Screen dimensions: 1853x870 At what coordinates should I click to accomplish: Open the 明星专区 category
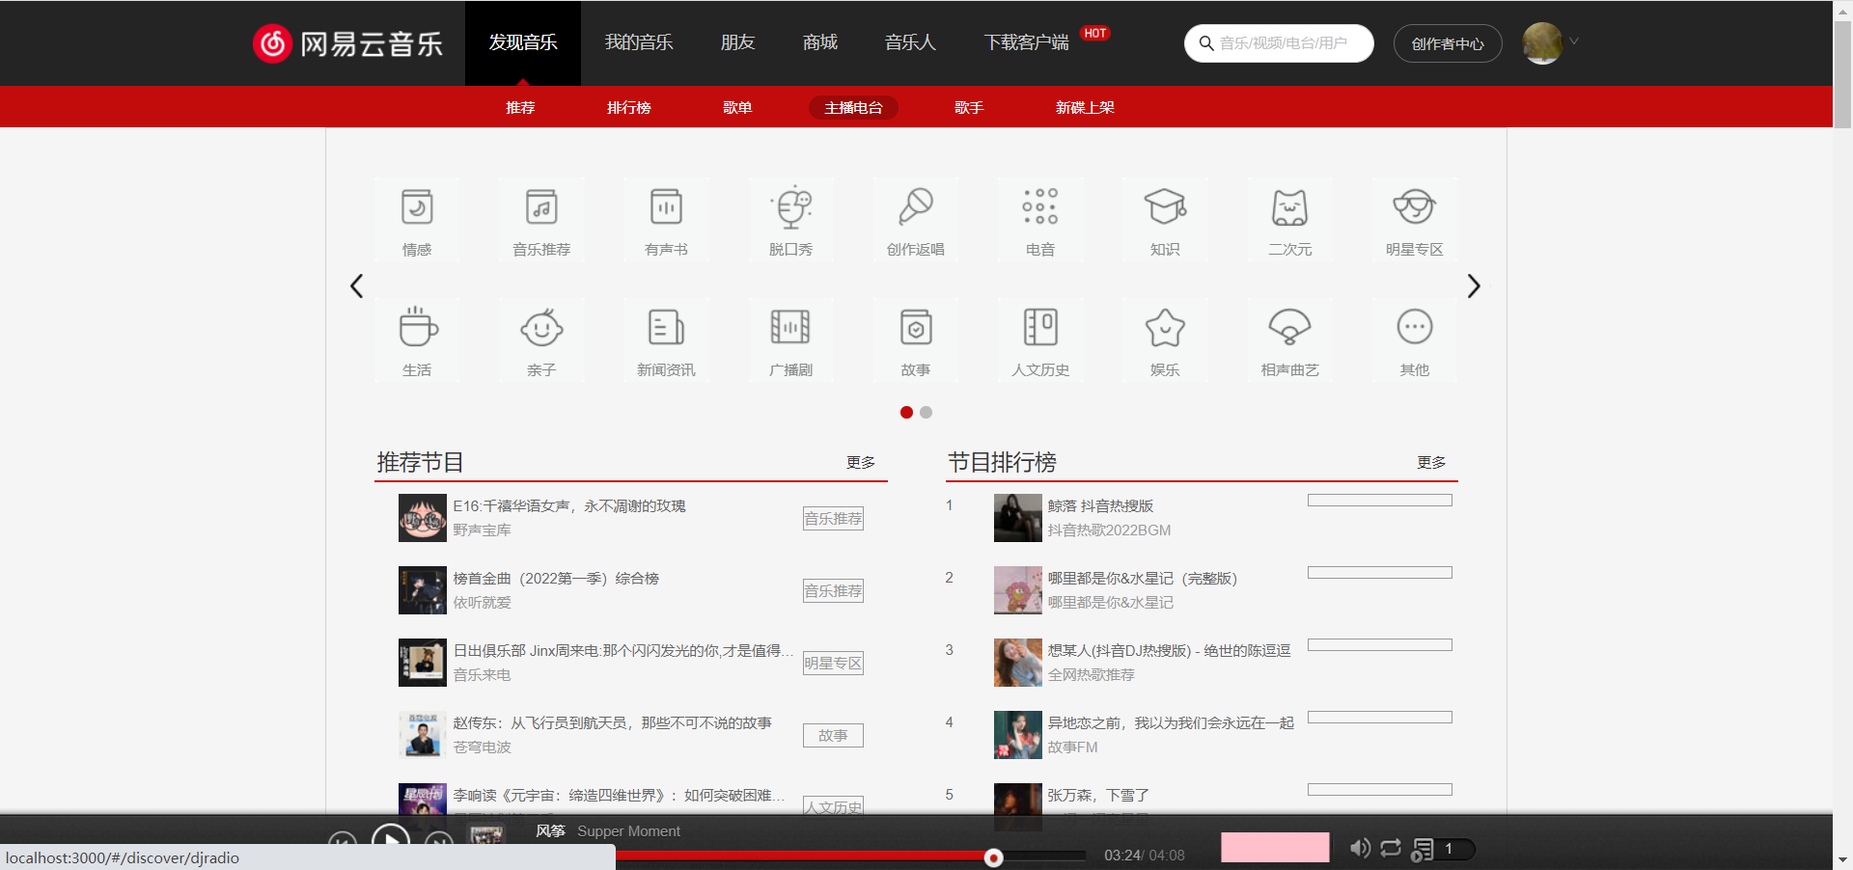(x=1415, y=220)
